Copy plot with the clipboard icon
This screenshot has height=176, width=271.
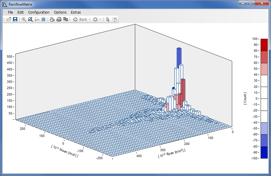pyautogui.click(x=66, y=19)
